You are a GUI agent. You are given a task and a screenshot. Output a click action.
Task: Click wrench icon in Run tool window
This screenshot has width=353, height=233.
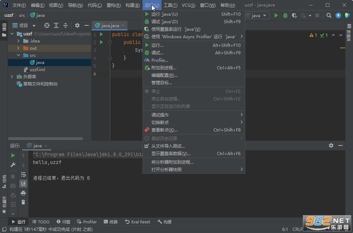pos(13,165)
